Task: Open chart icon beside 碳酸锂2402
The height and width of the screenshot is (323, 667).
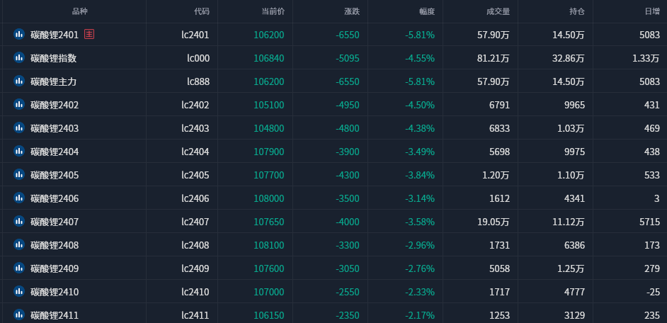Action: point(18,104)
